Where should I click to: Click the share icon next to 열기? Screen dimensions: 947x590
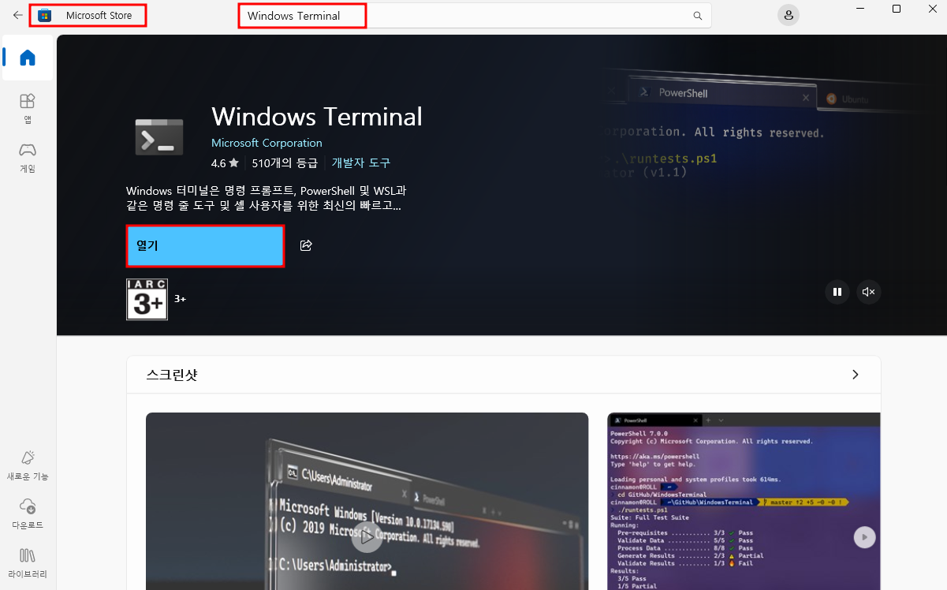306,245
